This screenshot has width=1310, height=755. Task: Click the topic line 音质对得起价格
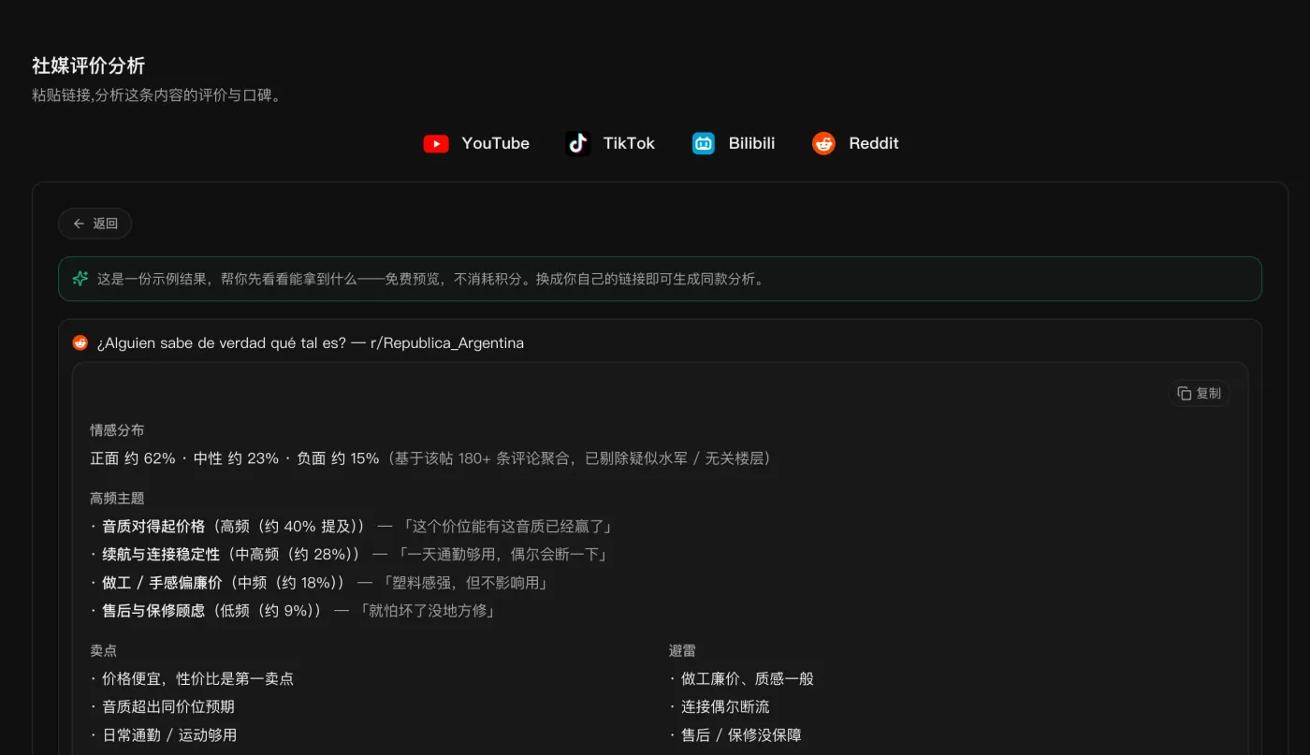tap(351, 527)
